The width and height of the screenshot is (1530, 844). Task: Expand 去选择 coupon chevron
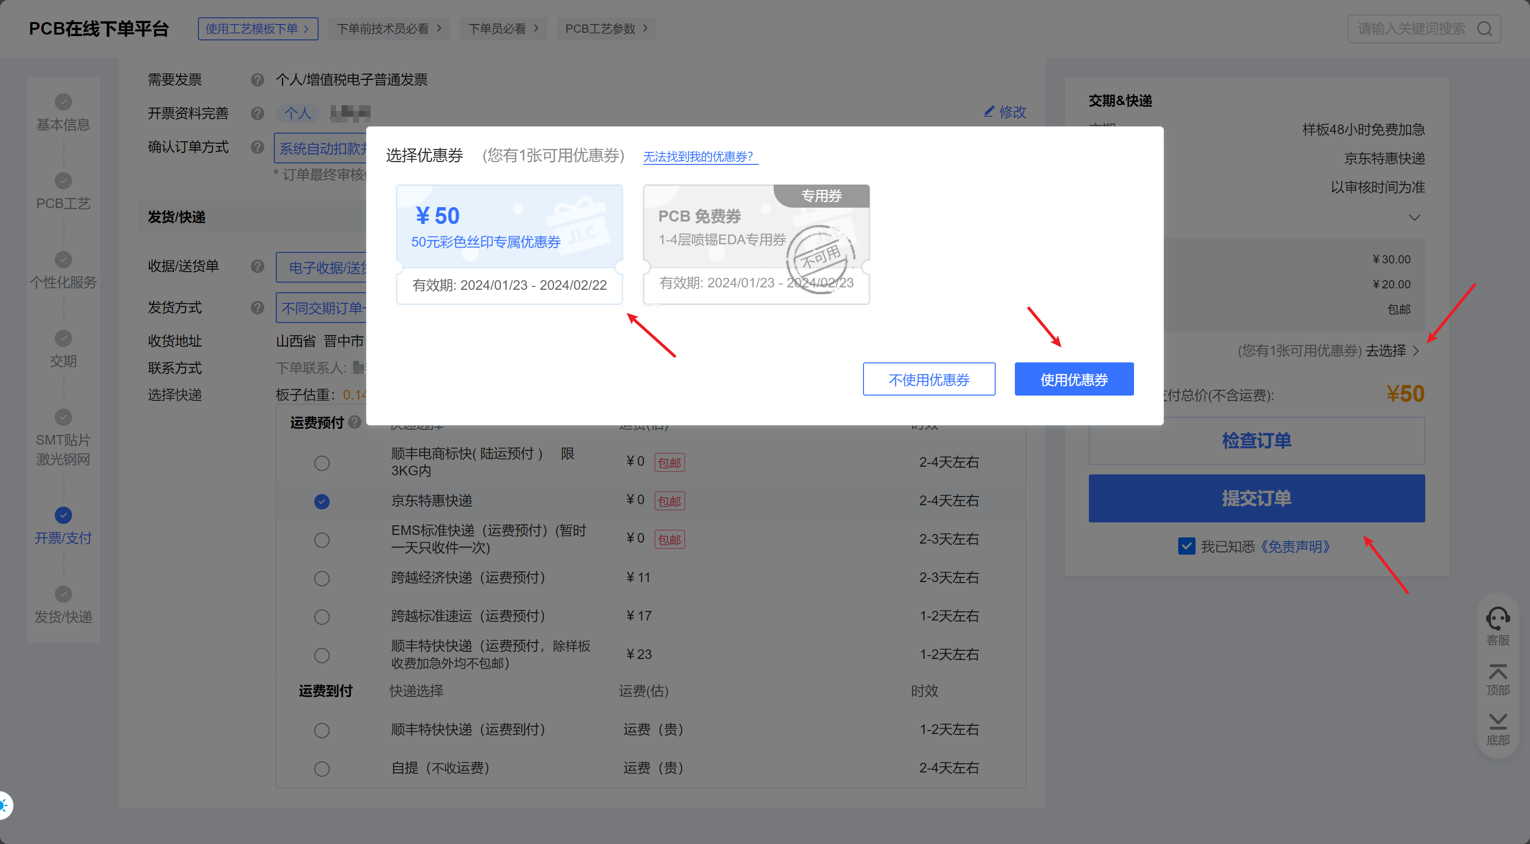click(1416, 350)
